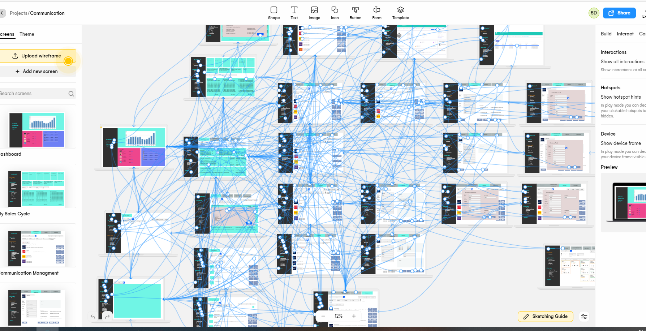Open canvas view settings near Sketching Guide
Viewport: 646px width, 331px height.
click(584, 317)
